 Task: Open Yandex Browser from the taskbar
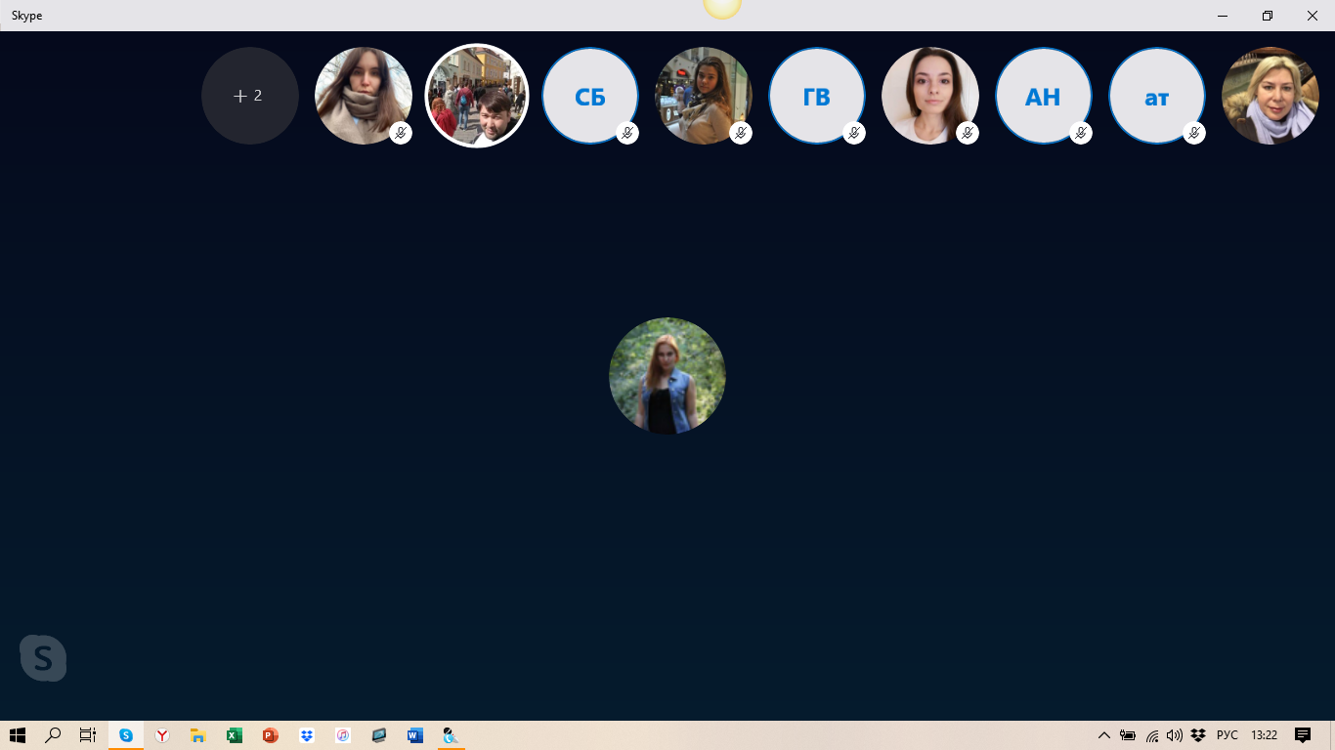point(162,735)
